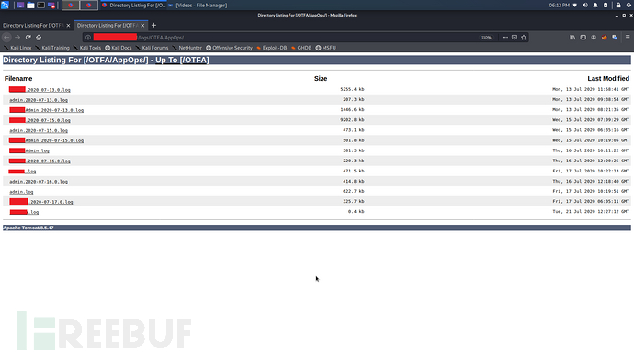Viewport: 634px width, 356px height.
Task: Open the admin.log file link
Action: pyautogui.click(x=21, y=192)
